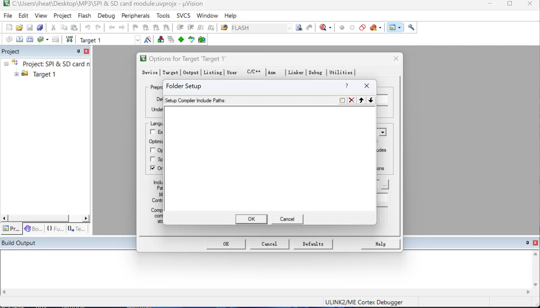Toggle the checked checkbox in Language group
The image size is (540, 308).
[153, 168]
